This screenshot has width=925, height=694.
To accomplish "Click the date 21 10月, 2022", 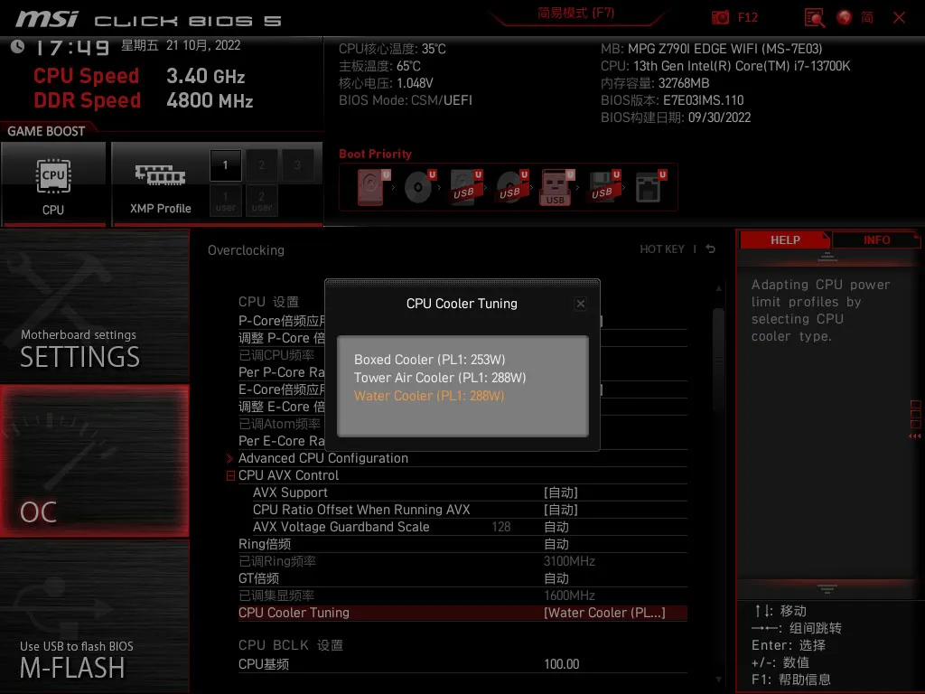I will click(203, 45).
